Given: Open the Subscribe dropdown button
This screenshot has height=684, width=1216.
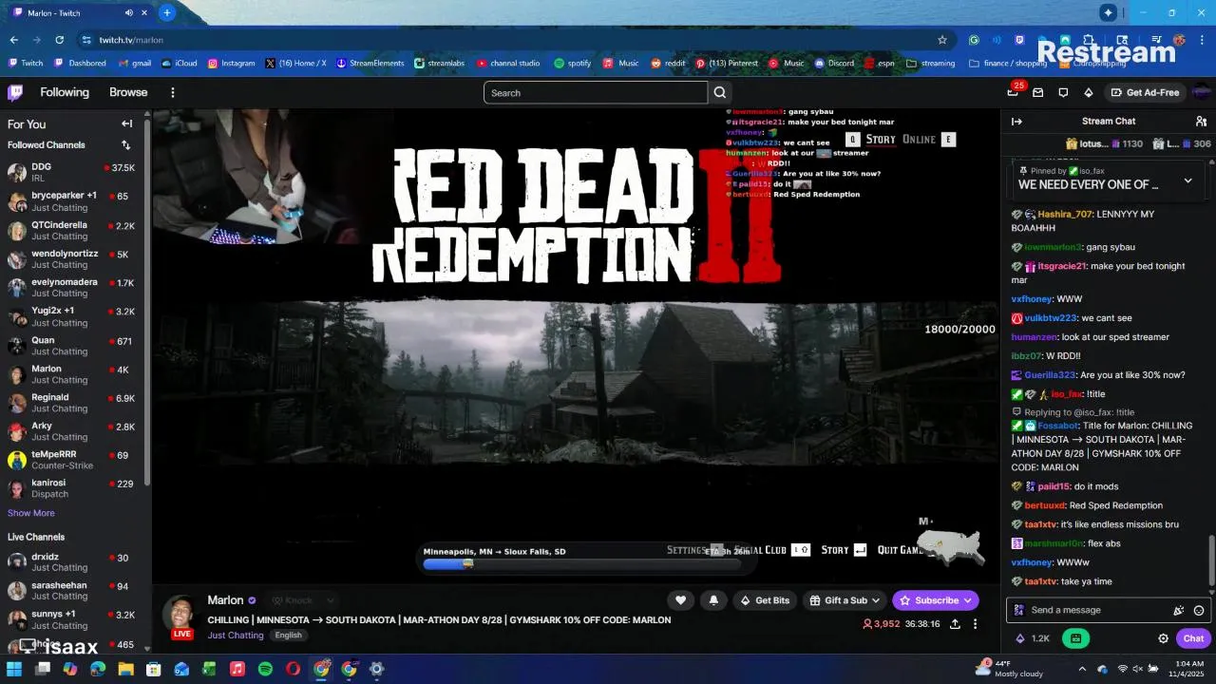Looking at the screenshot, I should pos(935,600).
